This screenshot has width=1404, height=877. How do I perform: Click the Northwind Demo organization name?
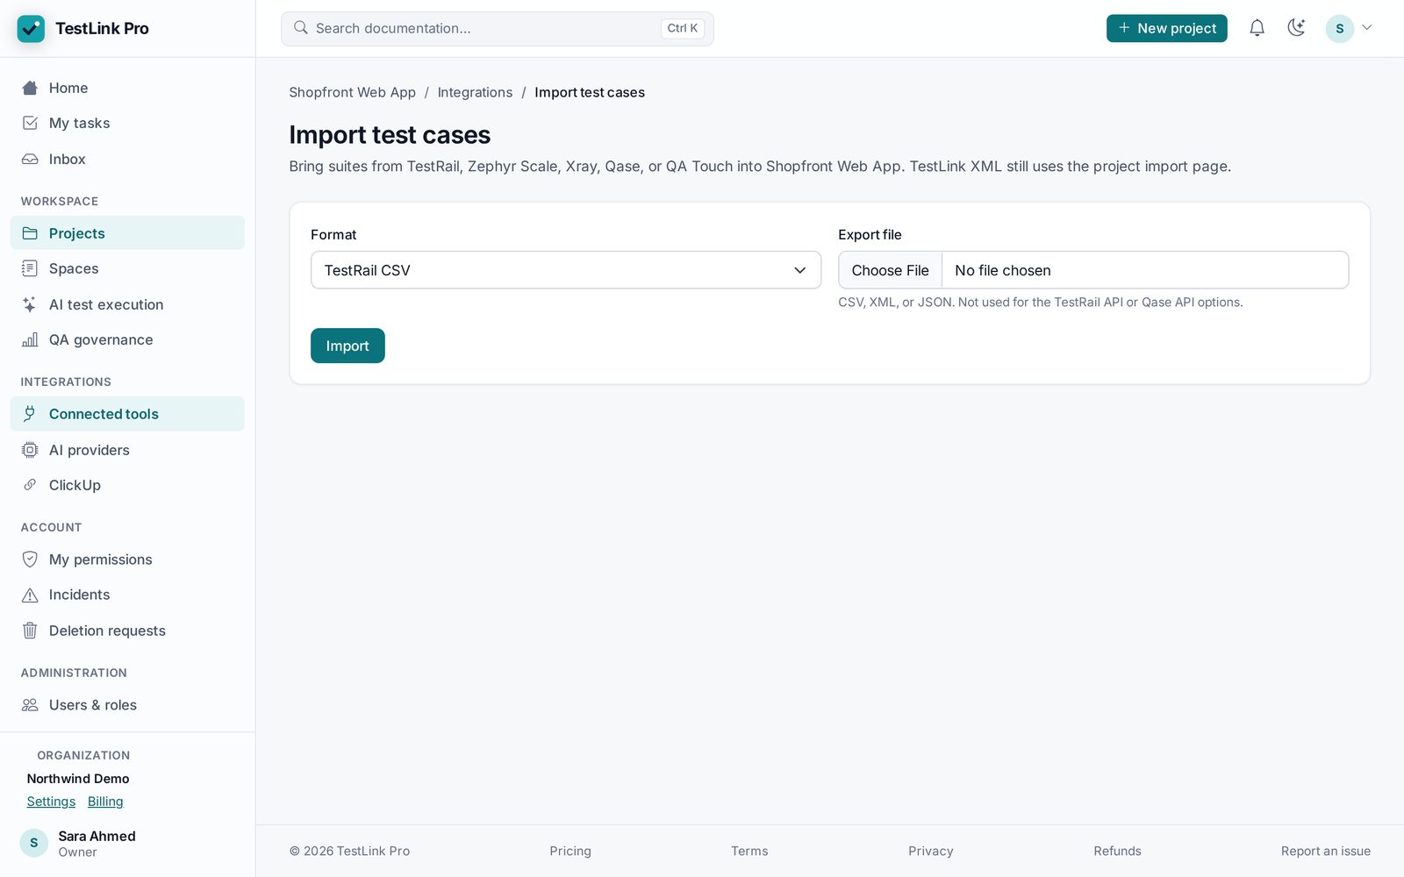point(78,779)
